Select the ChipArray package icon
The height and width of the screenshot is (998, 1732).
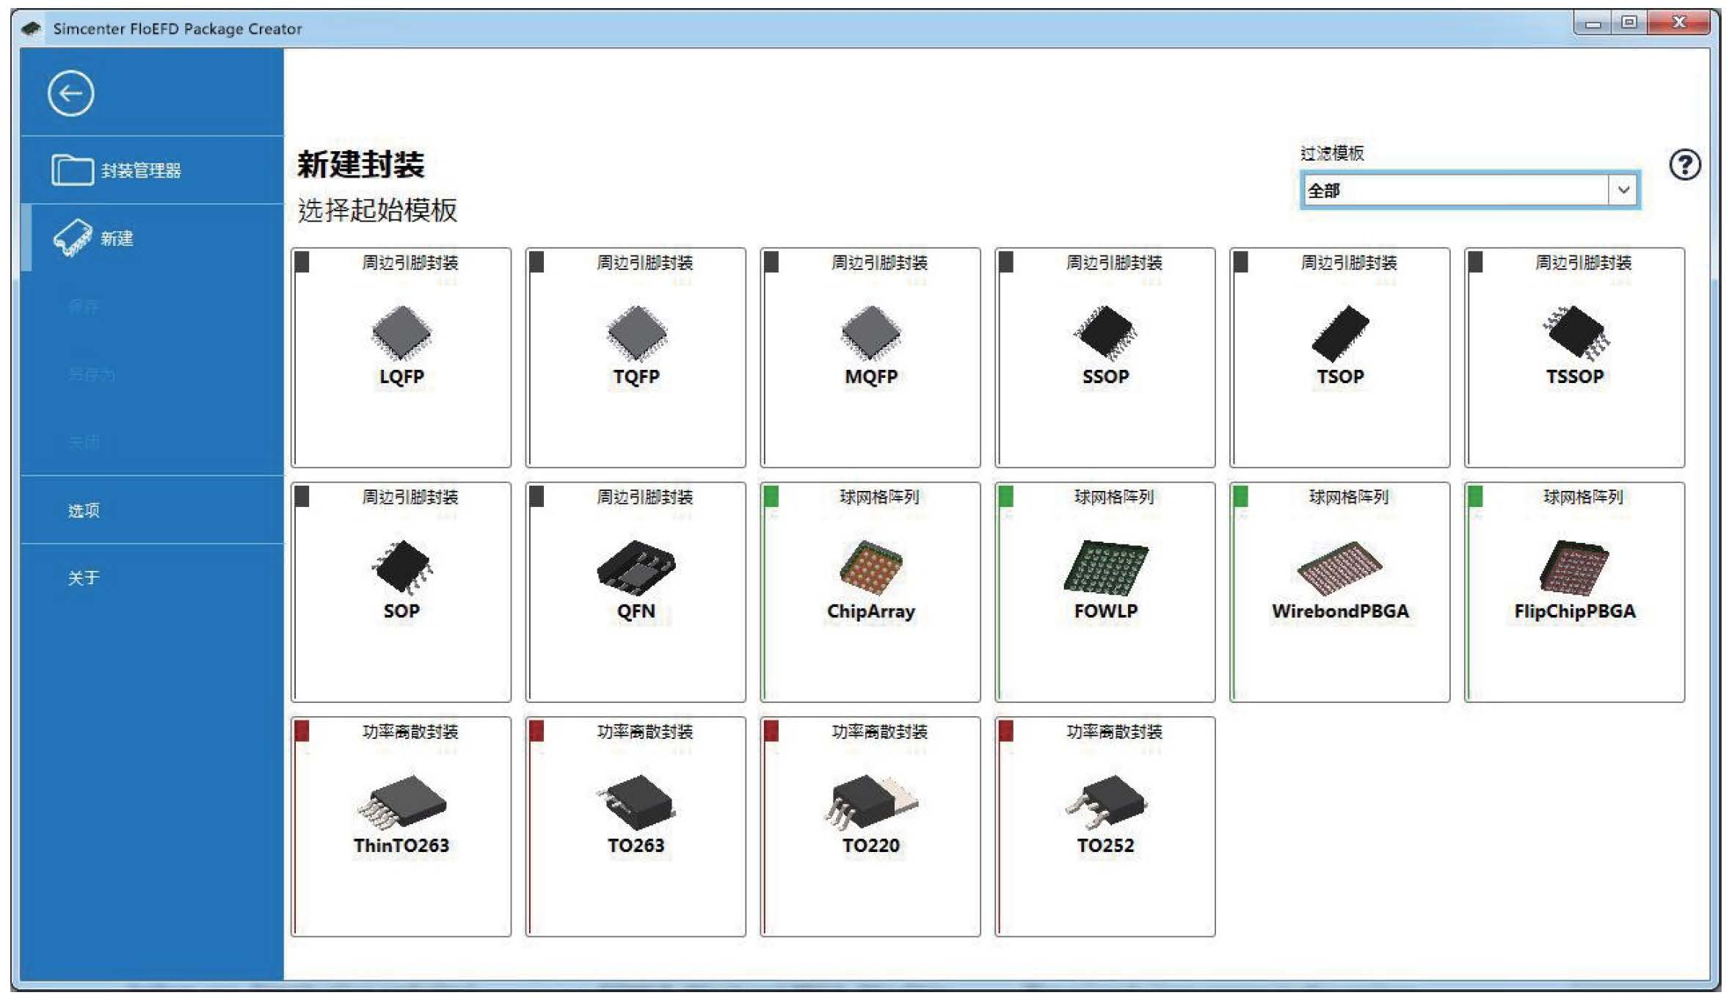point(871,567)
